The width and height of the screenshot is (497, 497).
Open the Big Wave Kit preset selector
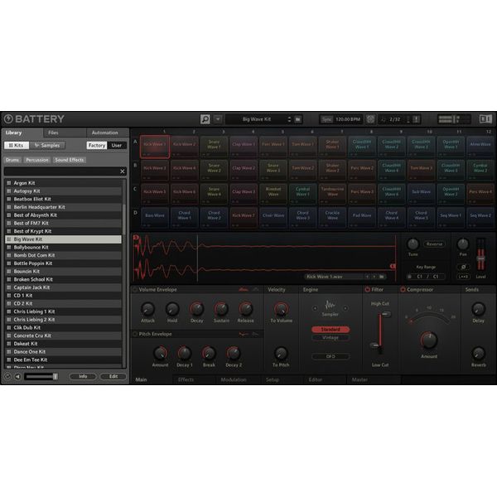[x=258, y=119]
